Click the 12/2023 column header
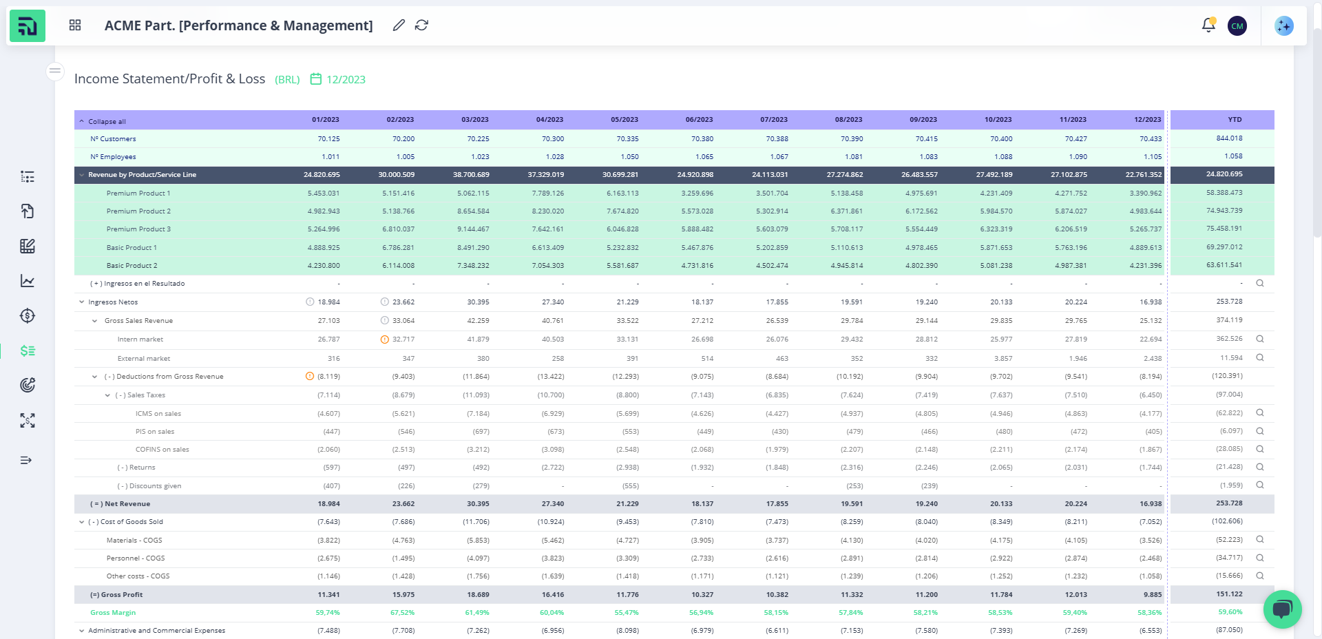This screenshot has height=639, width=1322. [1148, 120]
